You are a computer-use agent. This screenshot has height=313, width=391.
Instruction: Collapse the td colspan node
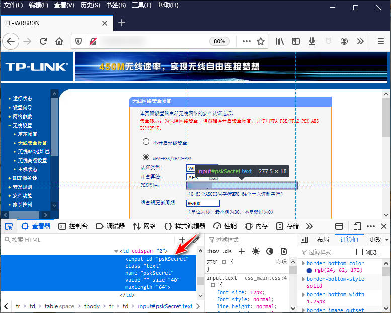coord(116,251)
